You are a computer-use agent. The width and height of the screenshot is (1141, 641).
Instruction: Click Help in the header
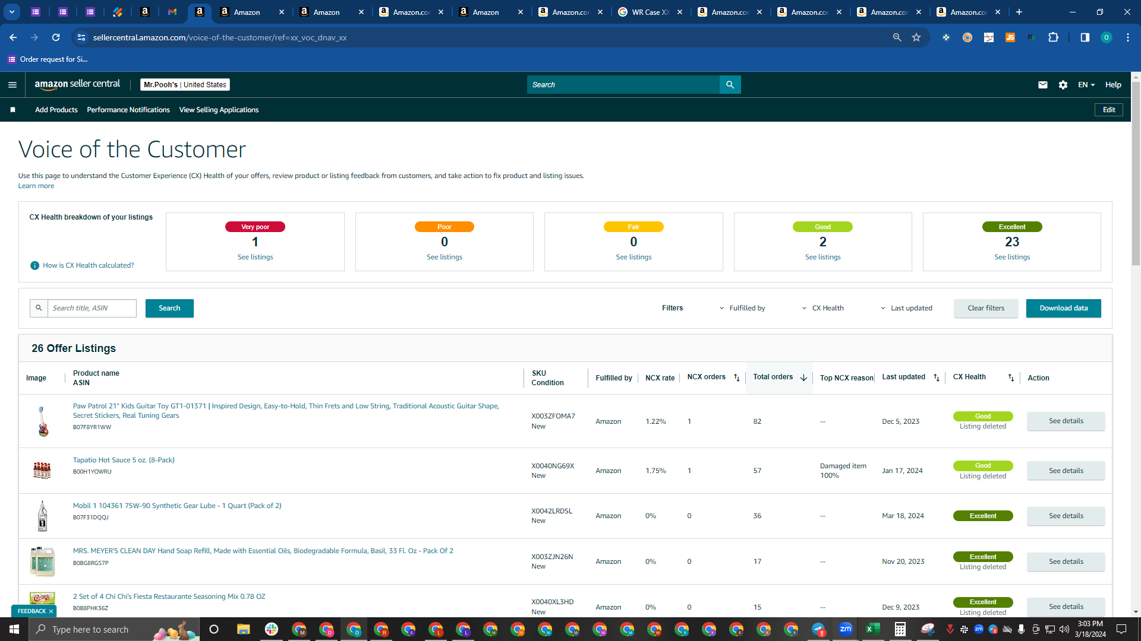(1113, 85)
